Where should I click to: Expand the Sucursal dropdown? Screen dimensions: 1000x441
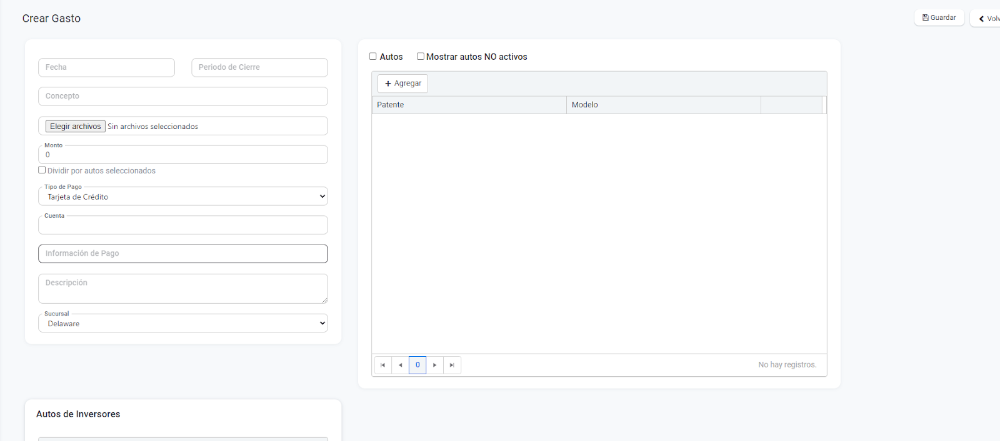(182, 324)
